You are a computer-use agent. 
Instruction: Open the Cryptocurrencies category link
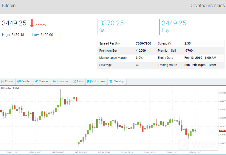[x=207, y=6]
